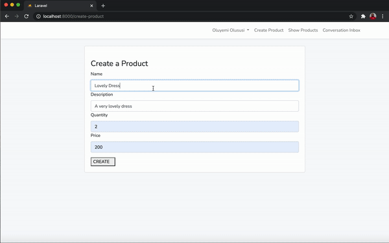
Task: Close the Laravel tab
Action: click(x=91, y=6)
